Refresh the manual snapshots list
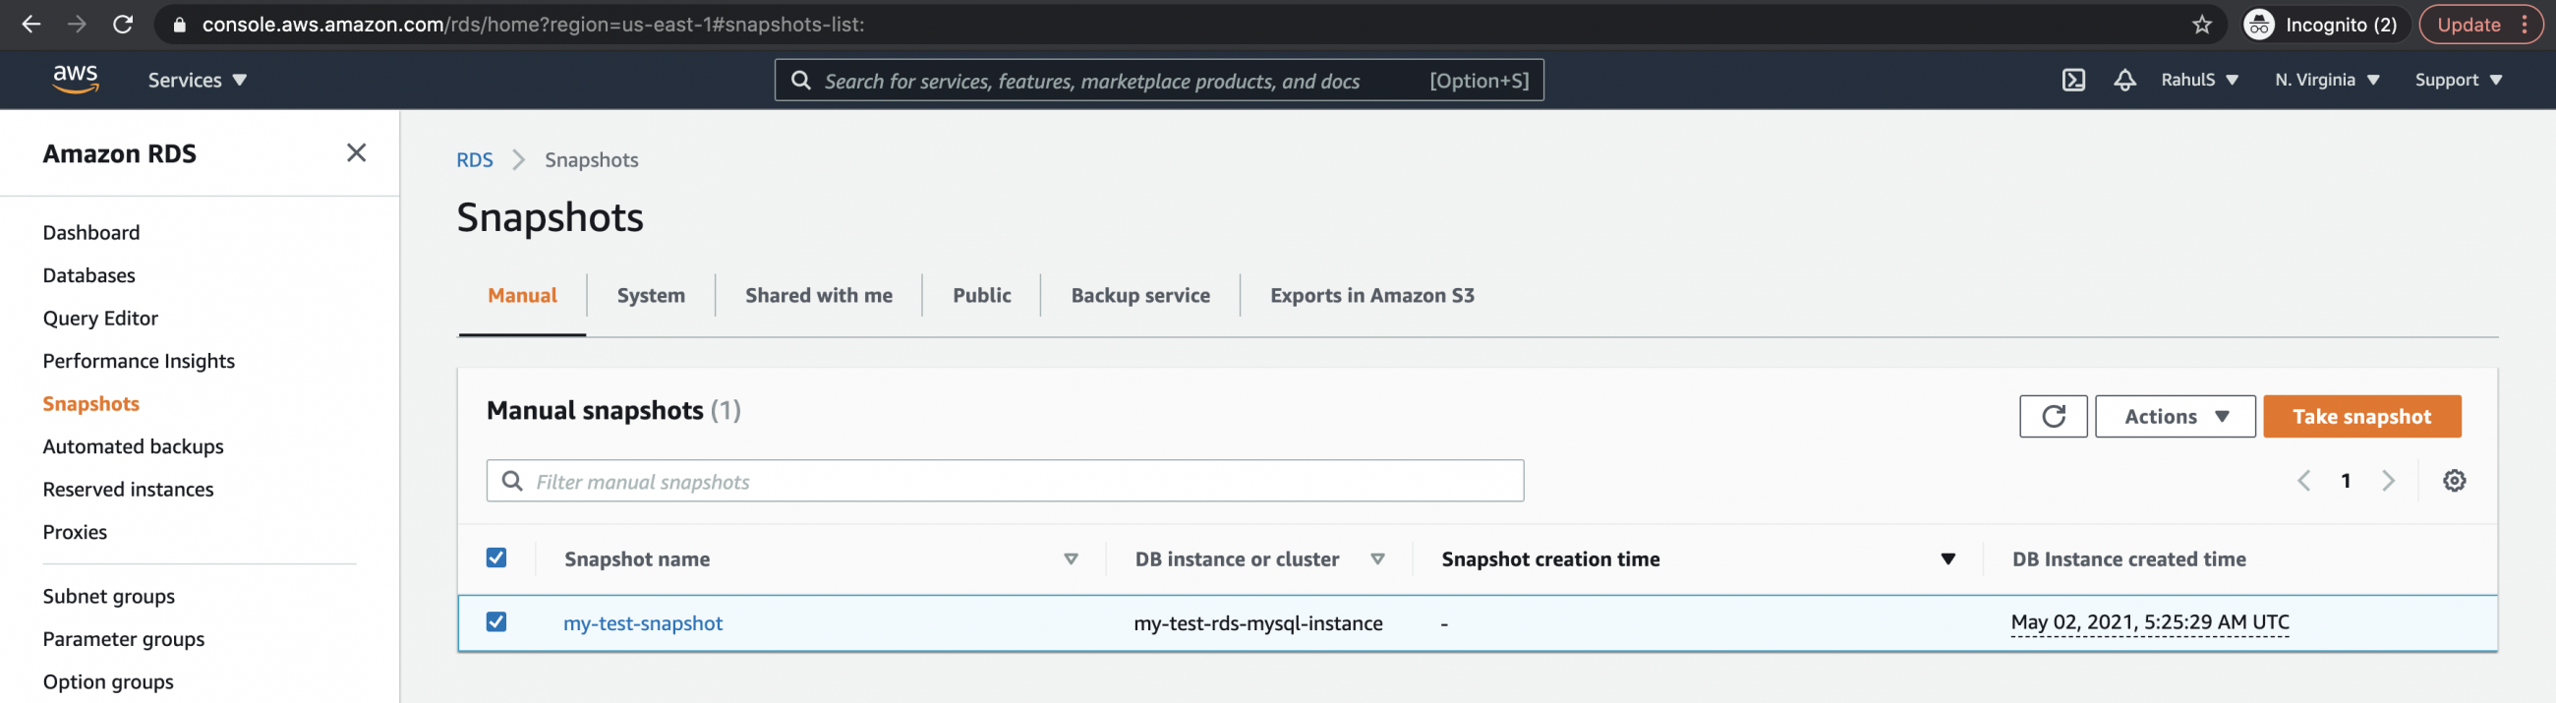Viewport: 2556px width, 703px height. click(x=2053, y=416)
